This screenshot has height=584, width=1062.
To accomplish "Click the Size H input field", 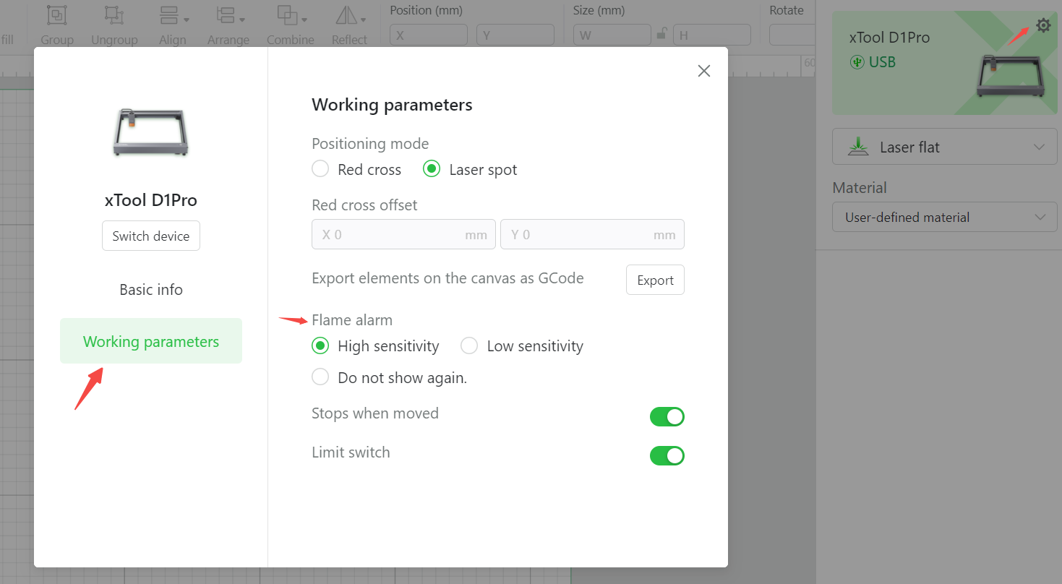I will coord(712,35).
